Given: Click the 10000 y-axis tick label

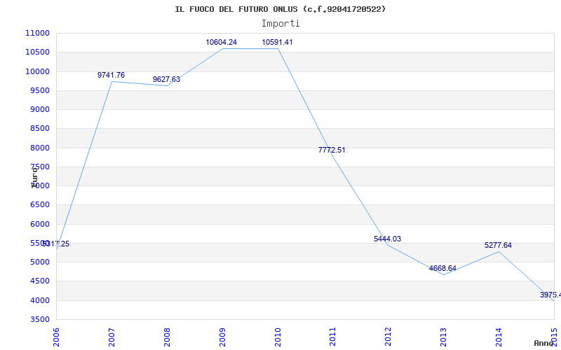Looking at the screenshot, I should coord(37,71).
